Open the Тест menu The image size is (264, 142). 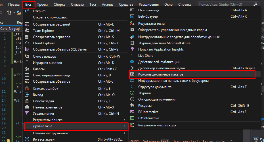[x=93, y=5]
